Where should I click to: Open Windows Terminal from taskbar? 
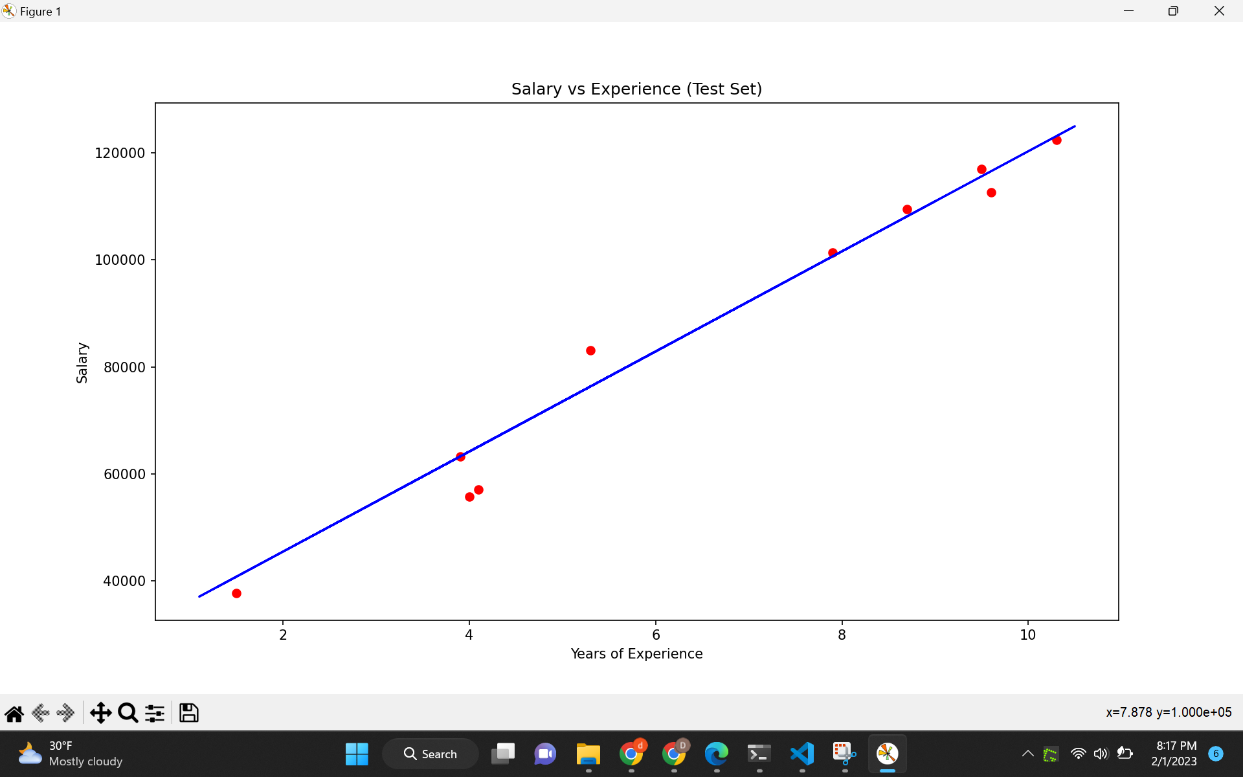(x=759, y=754)
